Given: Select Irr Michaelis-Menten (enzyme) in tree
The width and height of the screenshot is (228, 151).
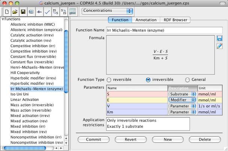Looking at the screenshot, I should [x=37, y=89].
